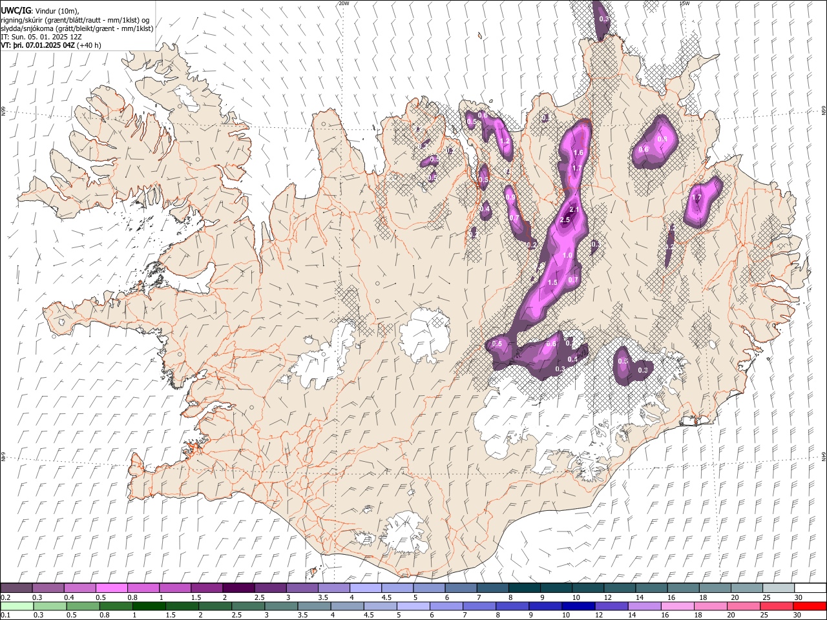The width and height of the screenshot is (827, 620).
Task: Click the 'rigning/skúrir (grænt/blátt/rautt' description line
Action: point(76,20)
